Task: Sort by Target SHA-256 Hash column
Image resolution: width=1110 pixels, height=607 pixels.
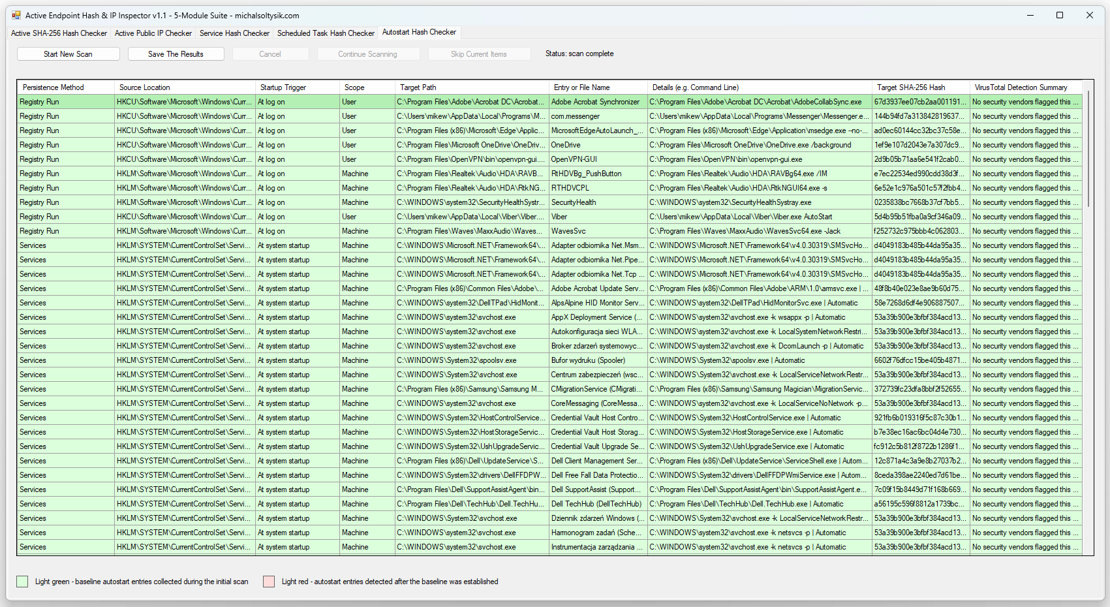Action: pos(920,87)
